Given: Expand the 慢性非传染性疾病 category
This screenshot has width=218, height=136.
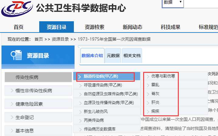Looking at the screenshot, I should [33, 90].
